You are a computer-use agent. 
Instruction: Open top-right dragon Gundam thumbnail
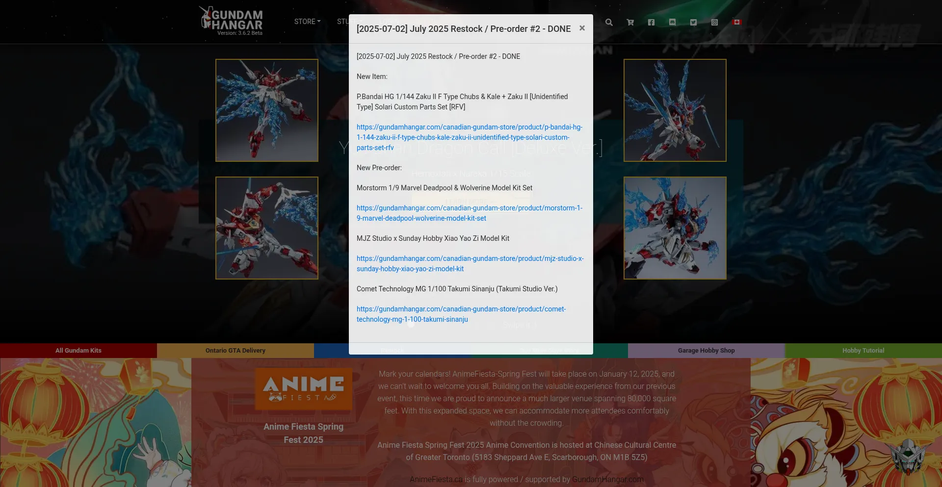click(675, 110)
